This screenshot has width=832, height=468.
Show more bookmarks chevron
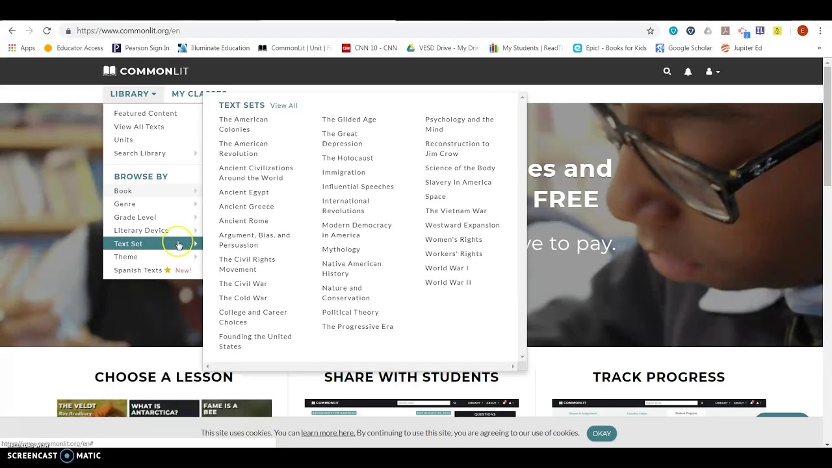pos(819,48)
